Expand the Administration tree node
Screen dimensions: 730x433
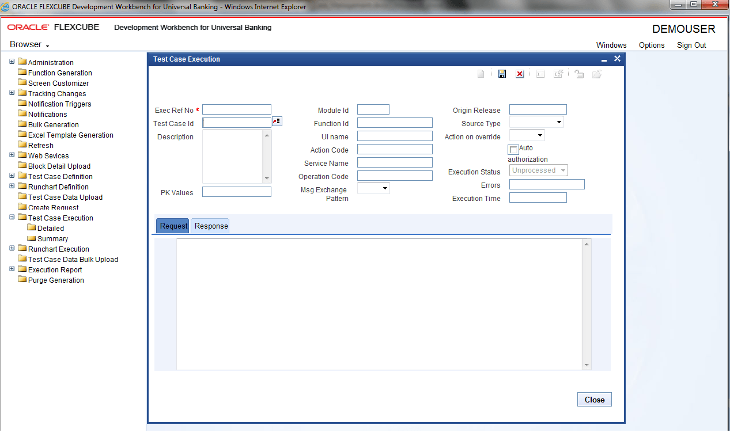click(x=12, y=62)
